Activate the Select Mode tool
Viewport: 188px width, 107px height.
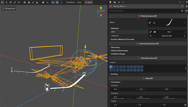(2, 2)
